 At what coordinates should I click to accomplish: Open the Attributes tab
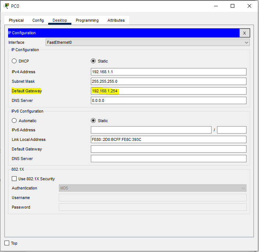pyautogui.click(x=116, y=20)
